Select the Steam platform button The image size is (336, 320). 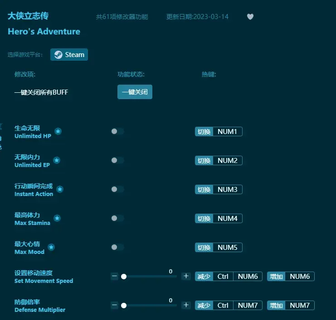[69, 55]
